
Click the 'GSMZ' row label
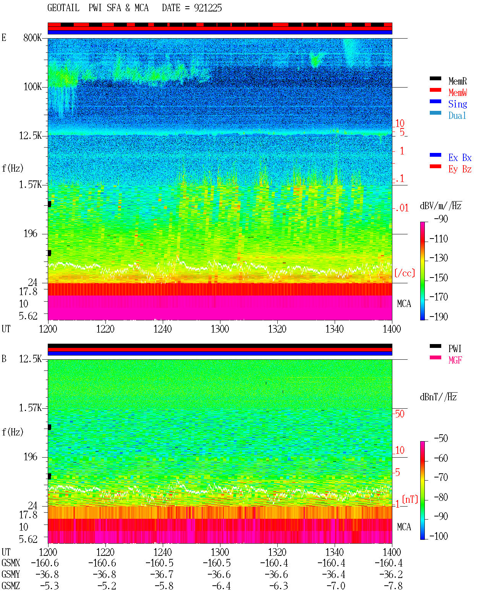pos(11,586)
